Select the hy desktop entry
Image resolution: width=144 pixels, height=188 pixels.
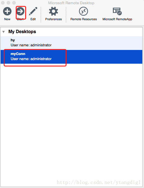[71, 43]
